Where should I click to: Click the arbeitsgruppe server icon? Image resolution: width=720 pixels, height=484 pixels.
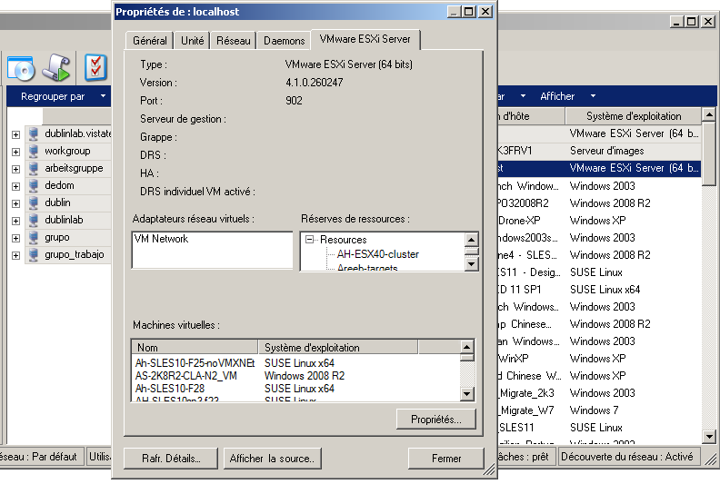click(34, 168)
